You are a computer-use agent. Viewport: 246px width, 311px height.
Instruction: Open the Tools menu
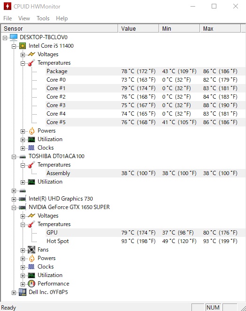[43, 18]
